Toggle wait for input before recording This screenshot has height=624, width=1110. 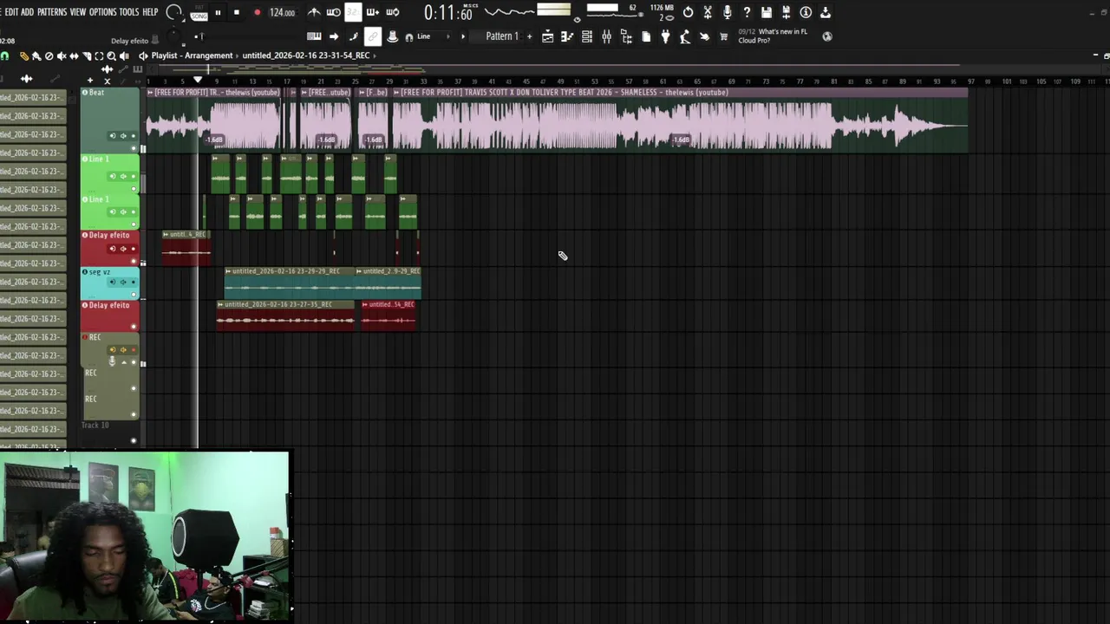[x=333, y=12]
